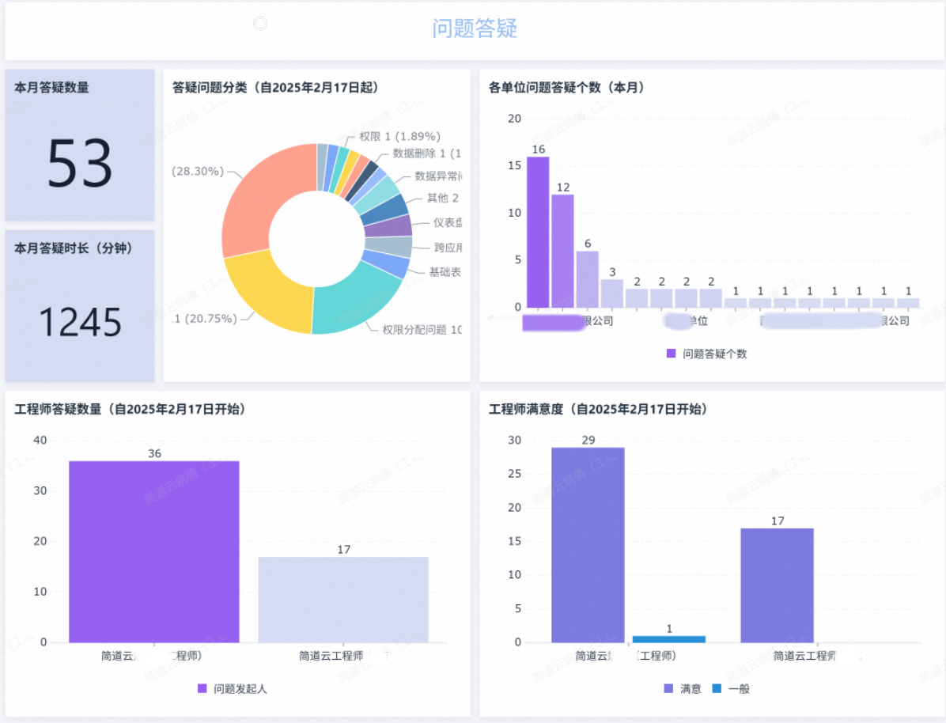The image size is (946, 723).
Task: Click the bar valued 6 in 各单位 chart
Action: pos(587,279)
